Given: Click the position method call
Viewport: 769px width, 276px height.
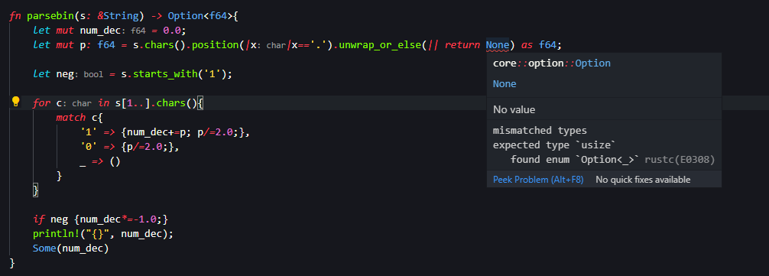Looking at the screenshot, I should click(215, 45).
